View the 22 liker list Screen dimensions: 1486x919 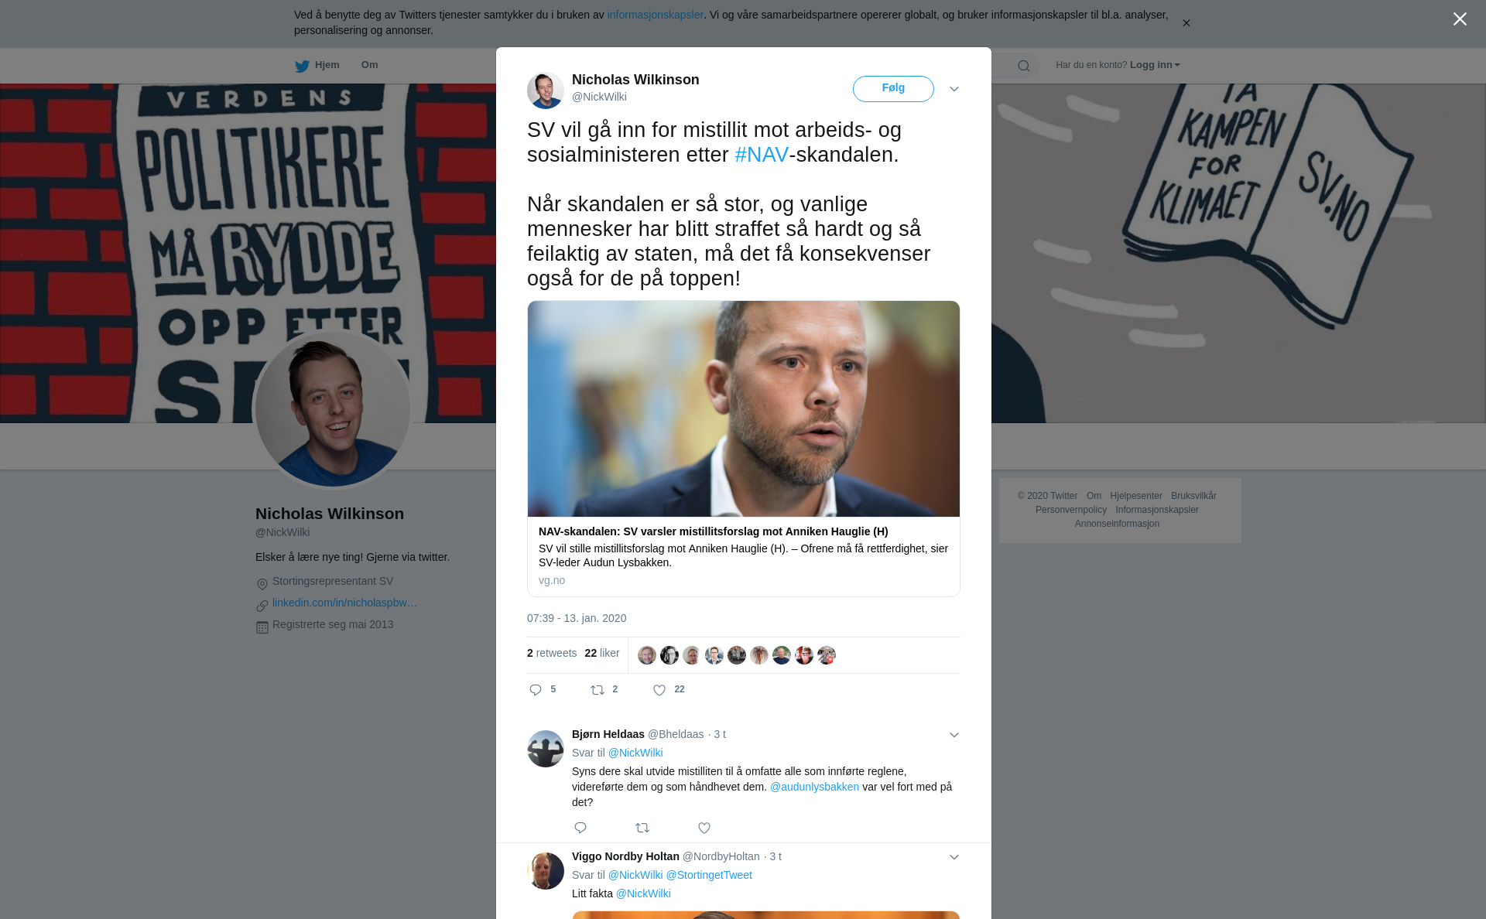602,653
